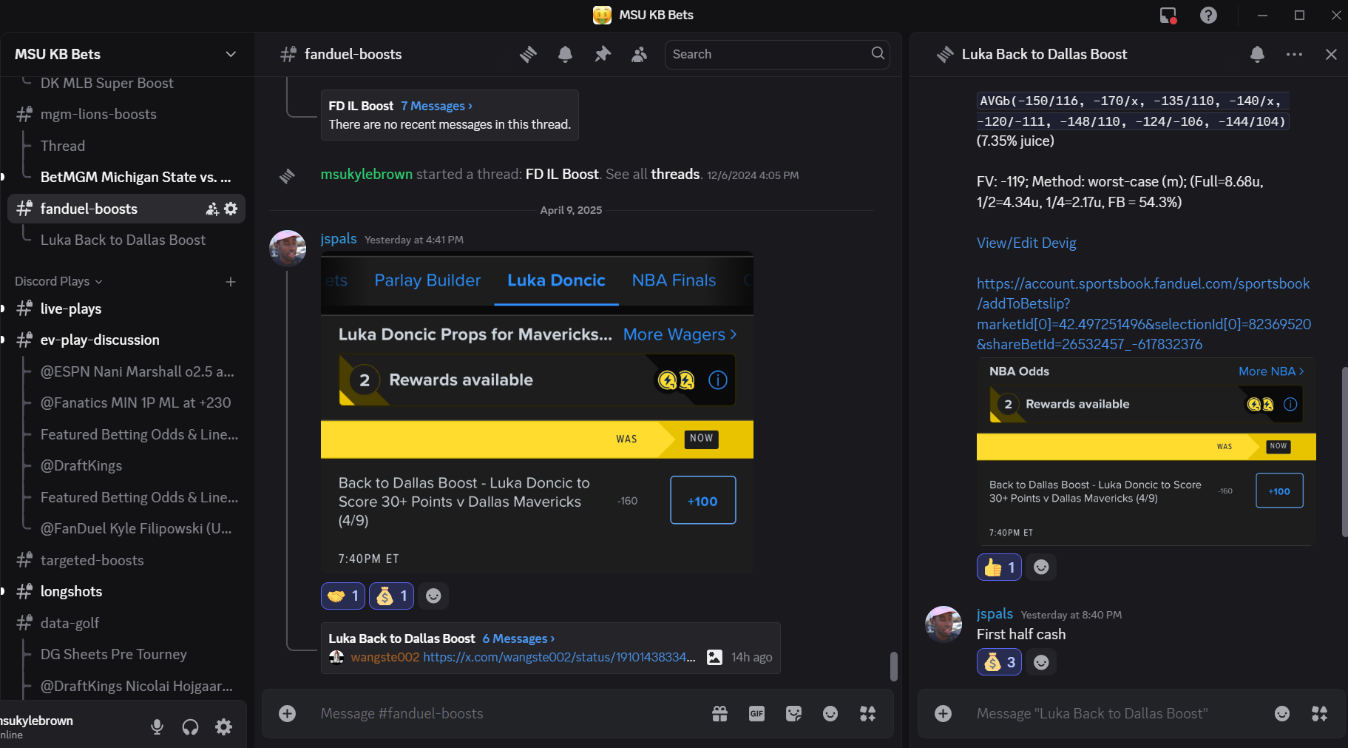Open the live-plays channel
Image resolution: width=1348 pixels, height=748 pixels.
tap(71, 309)
